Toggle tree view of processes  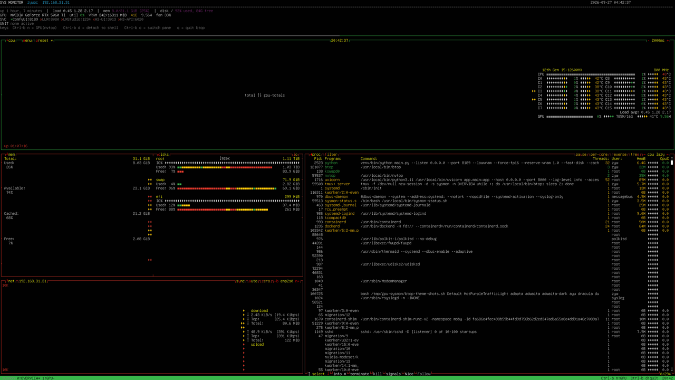[635, 155]
